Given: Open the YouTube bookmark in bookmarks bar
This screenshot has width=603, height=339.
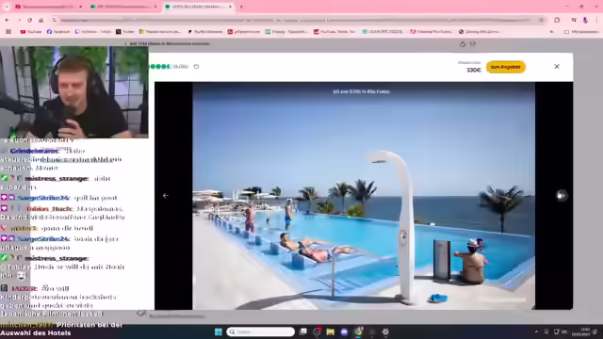Looking at the screenshot, I should [31, 32].
